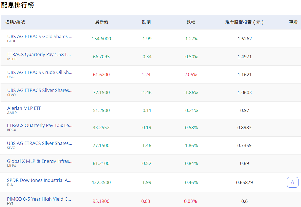
Task: Click the -0.58% change value
Action: click(x=191, y=128)
